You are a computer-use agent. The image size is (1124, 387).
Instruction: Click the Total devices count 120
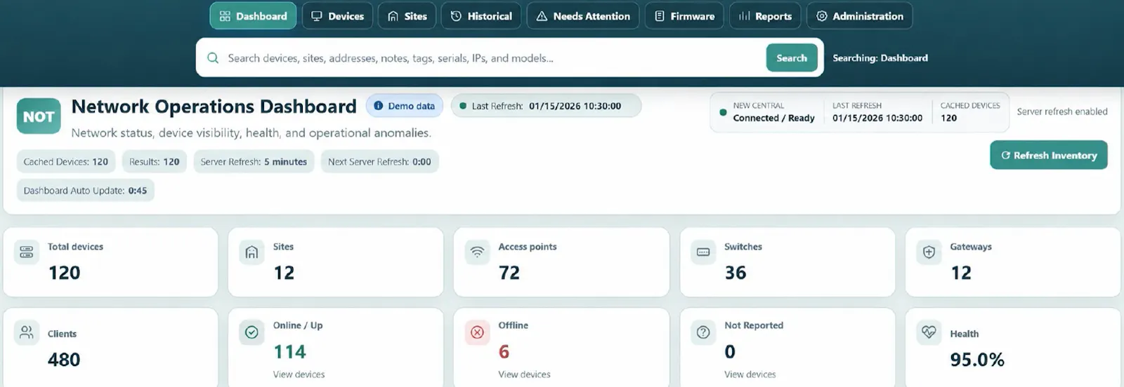pos(64,273)
